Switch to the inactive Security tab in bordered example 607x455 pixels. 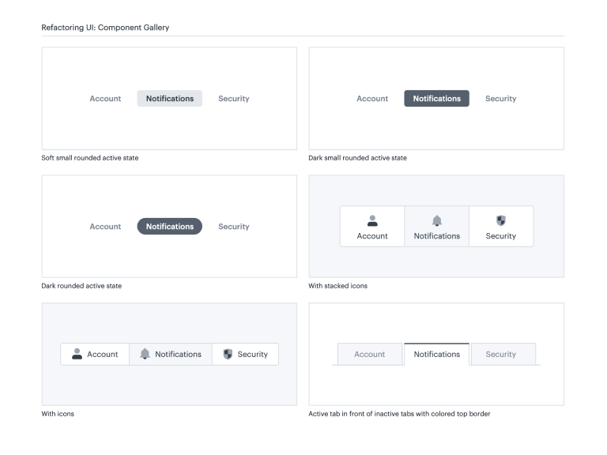[x=500, y=355]
